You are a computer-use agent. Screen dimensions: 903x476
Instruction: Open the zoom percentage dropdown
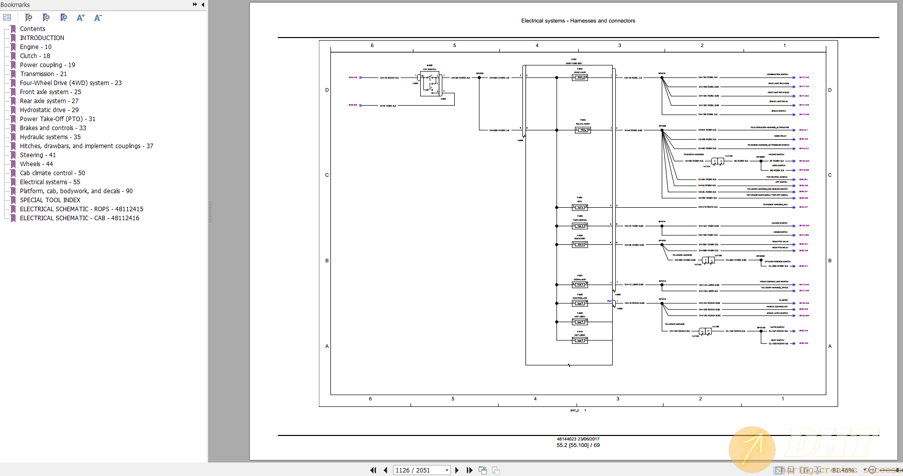click(x=865, y=470)
